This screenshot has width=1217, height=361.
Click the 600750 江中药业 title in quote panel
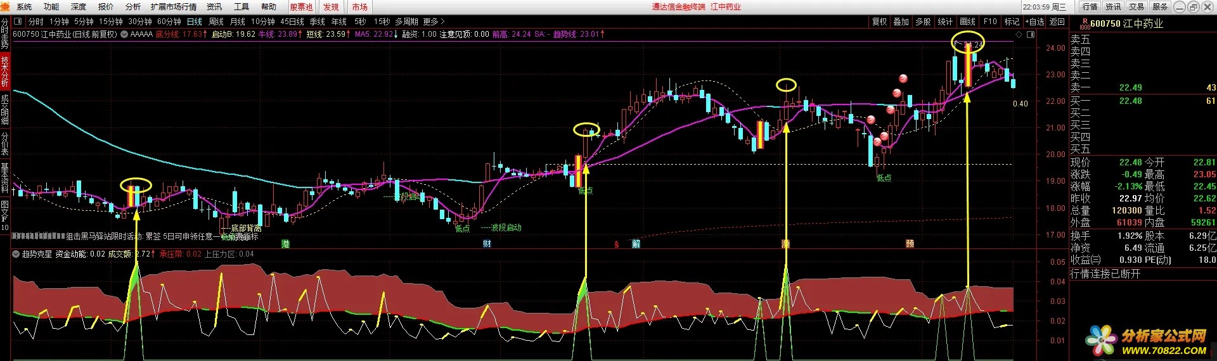click(x=1126, y=23)
